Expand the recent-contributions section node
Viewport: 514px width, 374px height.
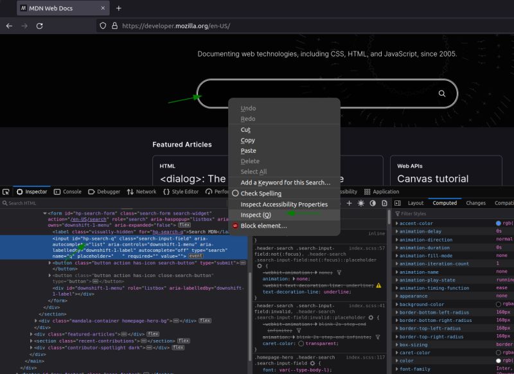(x=31, y=341)
